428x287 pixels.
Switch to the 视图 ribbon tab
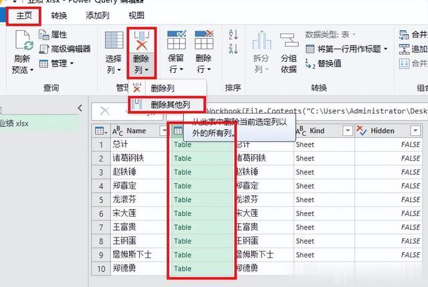pos(136,15)
